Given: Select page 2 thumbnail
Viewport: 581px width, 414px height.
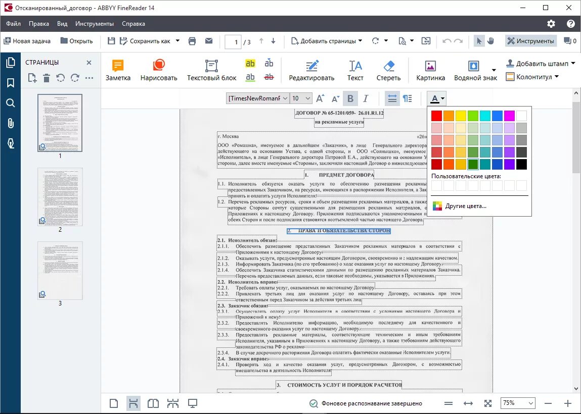Looking at the screenshot, I should [x=60, y=196].
